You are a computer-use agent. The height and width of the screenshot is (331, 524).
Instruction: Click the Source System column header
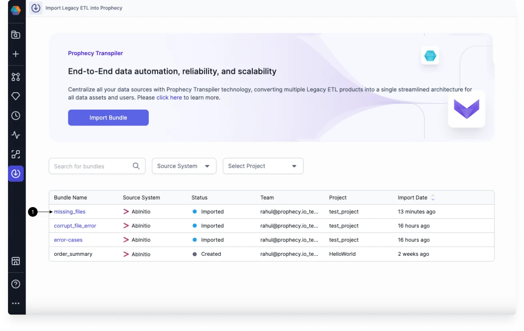tap(141, 197)
